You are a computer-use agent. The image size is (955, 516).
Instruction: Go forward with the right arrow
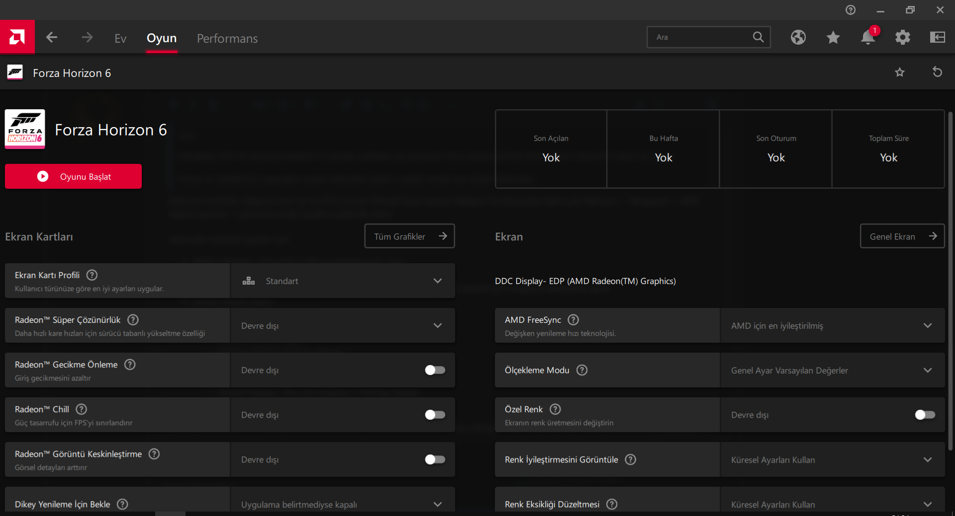87,37
